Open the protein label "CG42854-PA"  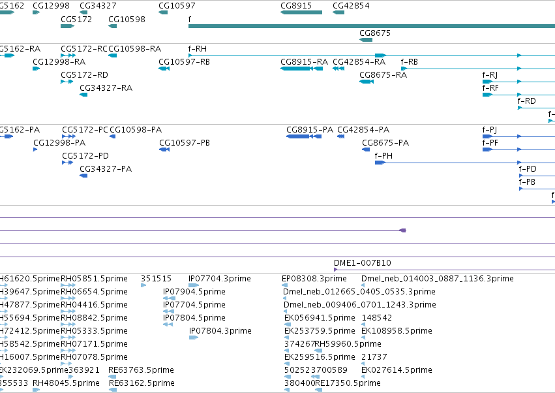point(363,130)
